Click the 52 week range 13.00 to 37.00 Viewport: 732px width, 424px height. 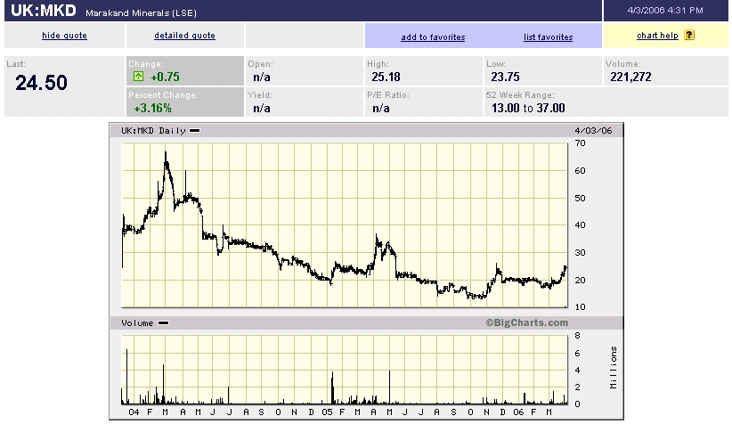pyautogui.click(x=528, y=108)
